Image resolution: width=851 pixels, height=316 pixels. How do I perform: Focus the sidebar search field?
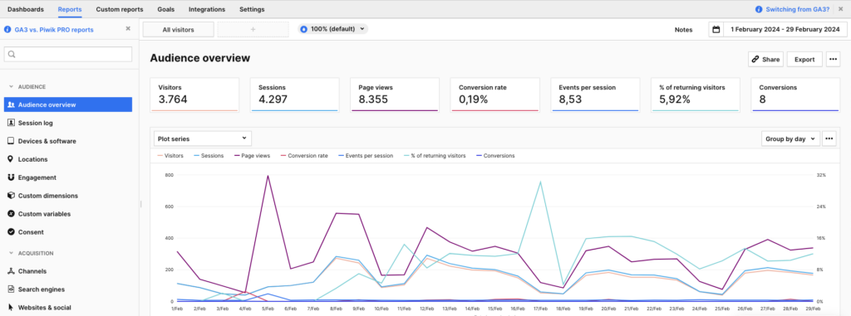tap(68, 54)
